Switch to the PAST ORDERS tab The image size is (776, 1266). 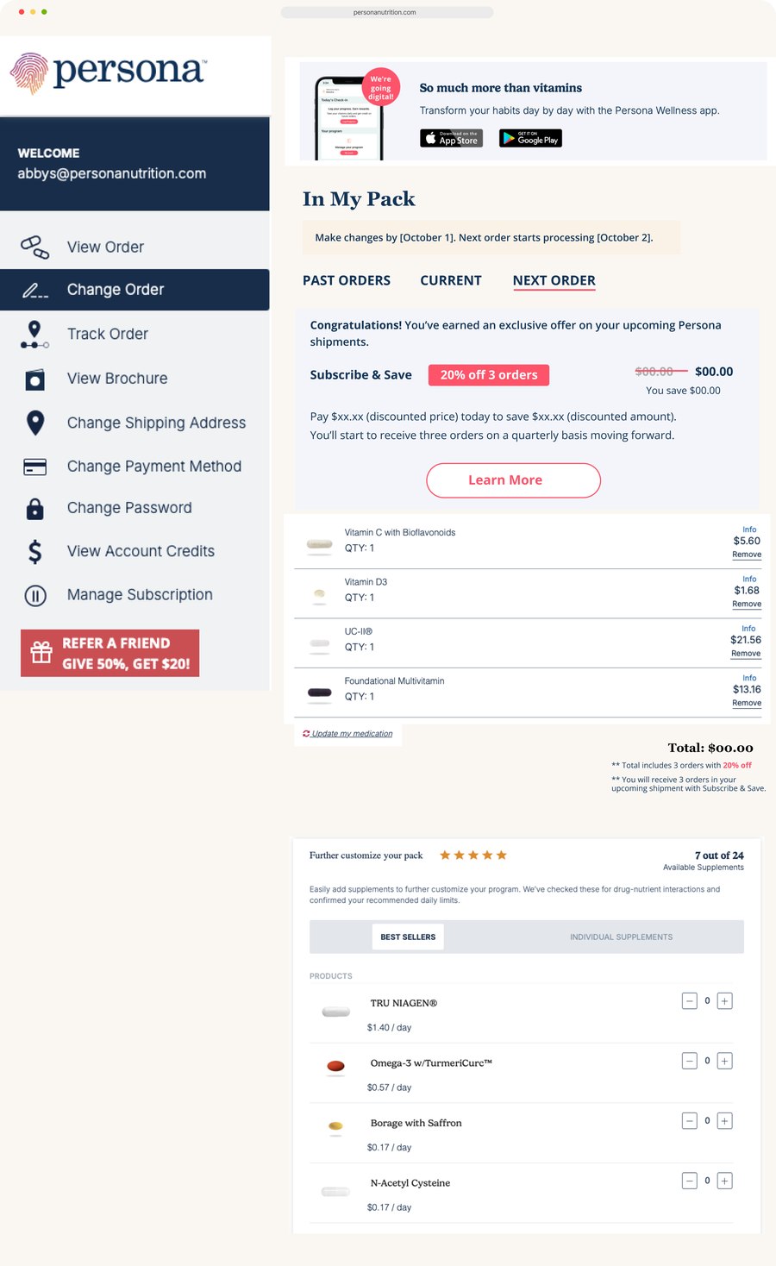pos(347,280)
